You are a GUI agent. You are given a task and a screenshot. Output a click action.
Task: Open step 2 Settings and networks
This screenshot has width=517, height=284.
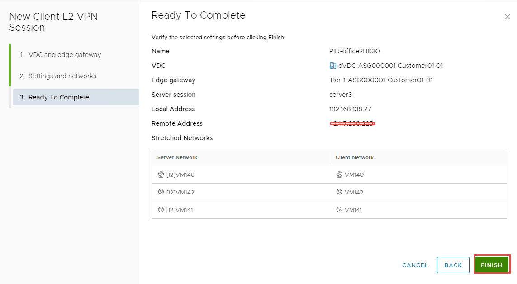click(x=62, y=76)
